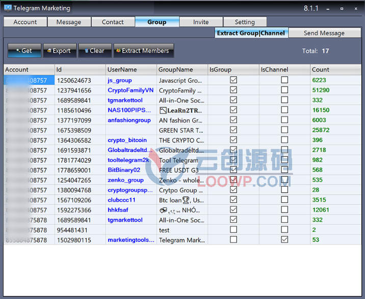365x299 pixels.
Task: Click group name Telegram Mark...
Action: [x=182, y=240]
